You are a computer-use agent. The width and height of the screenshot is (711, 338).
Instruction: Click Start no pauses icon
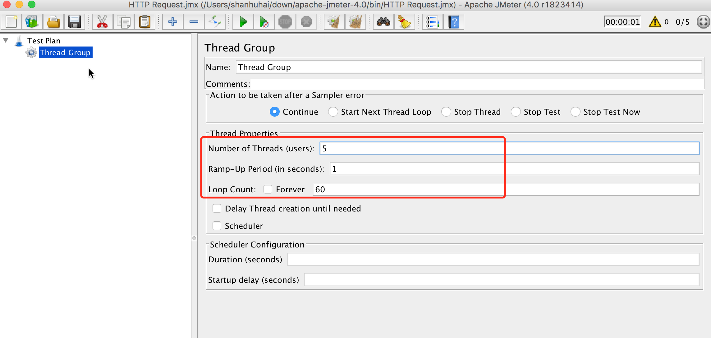tap(264, 22)
